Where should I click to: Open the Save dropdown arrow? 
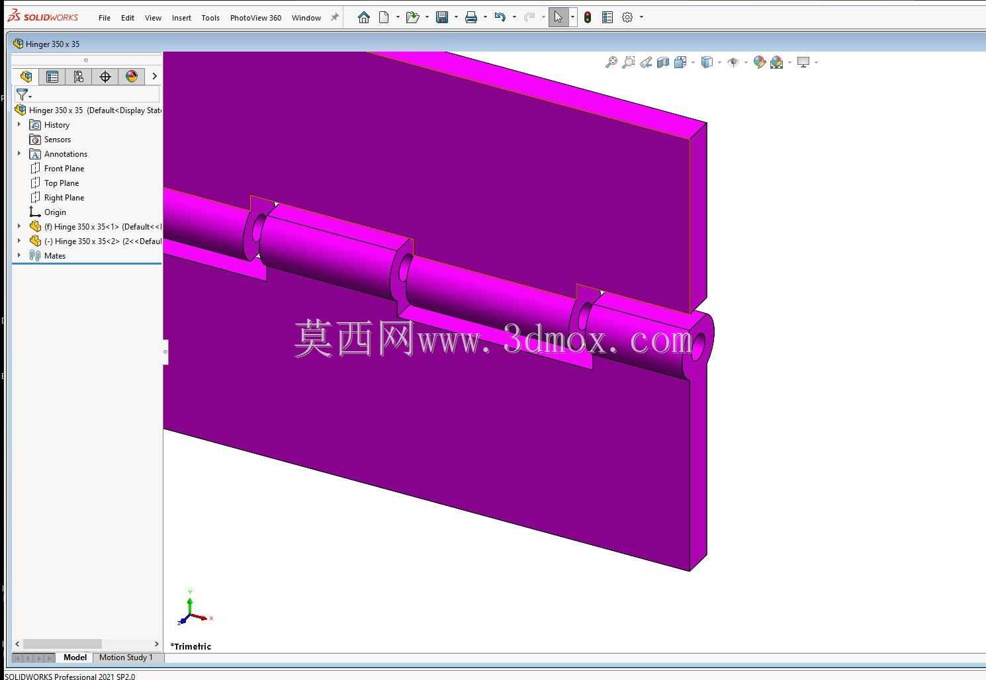pos(456,17)
